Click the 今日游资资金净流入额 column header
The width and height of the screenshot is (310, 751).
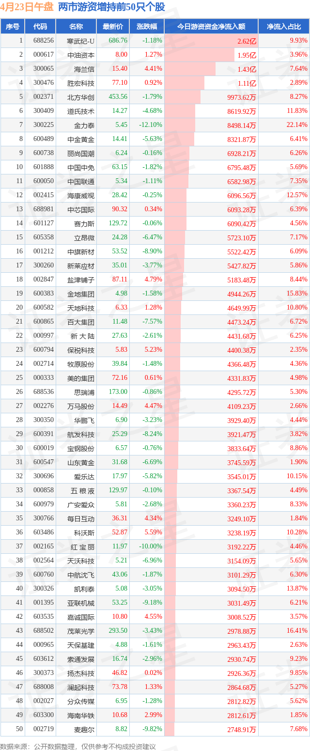211,27
